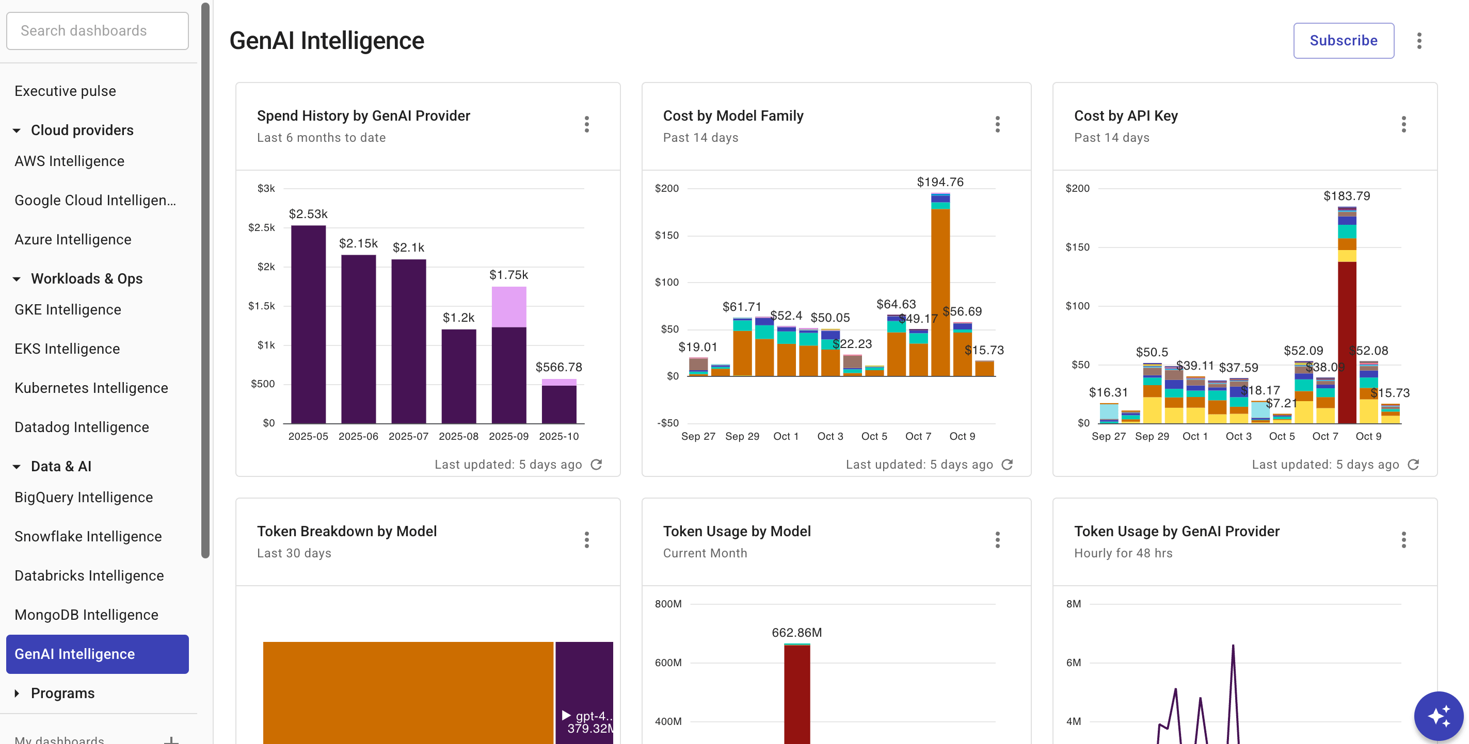The height and width of the screenshot is (744, 1469).
Task: Click the Subscribe button
Action: [x=1344, y=40]
